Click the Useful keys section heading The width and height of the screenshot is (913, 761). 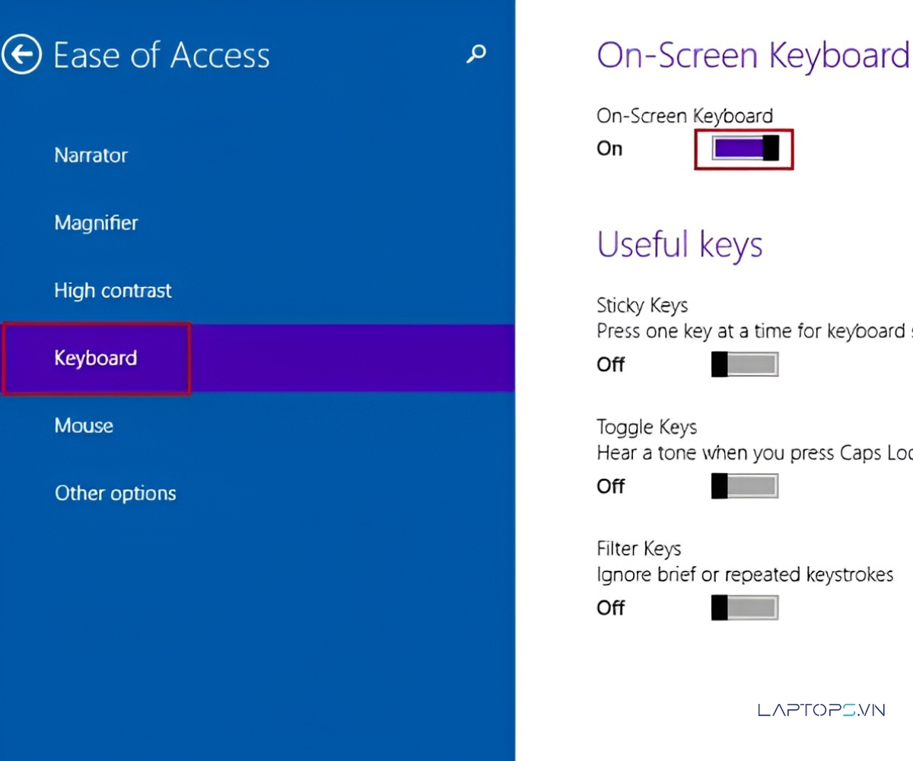[679, 244]
